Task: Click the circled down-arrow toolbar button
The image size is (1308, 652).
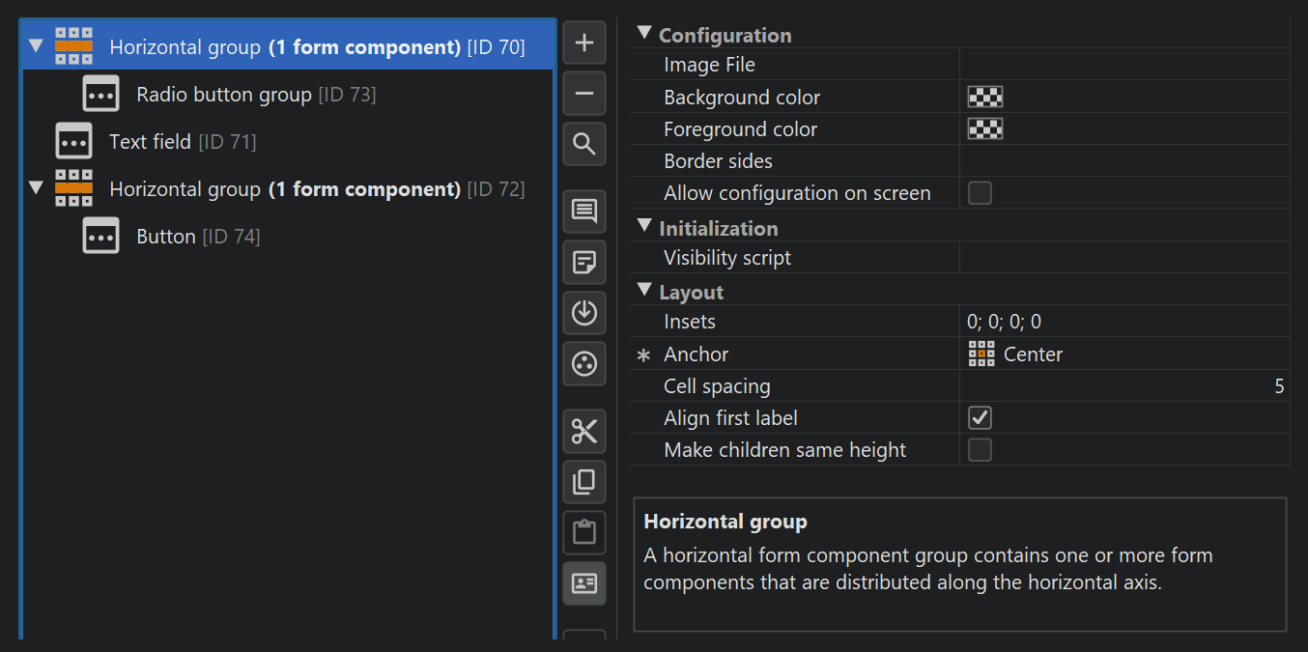Action: [x=584, y=313]
